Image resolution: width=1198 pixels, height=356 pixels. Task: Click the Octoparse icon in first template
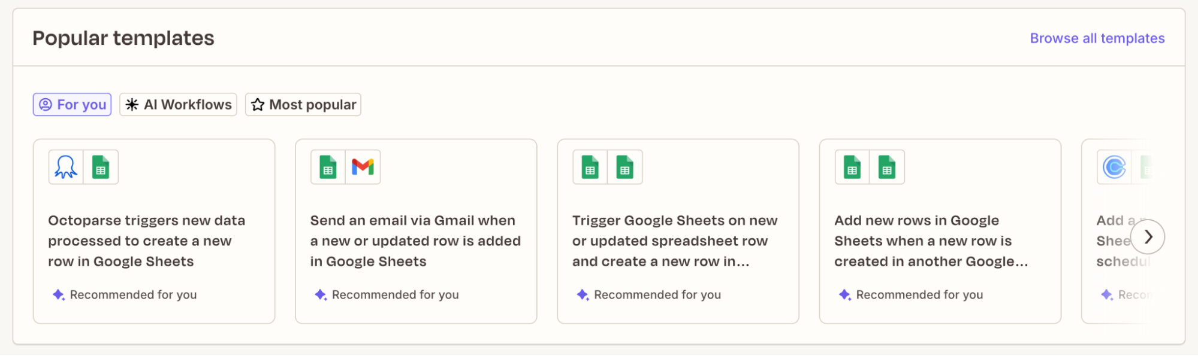tap(66, 167)
